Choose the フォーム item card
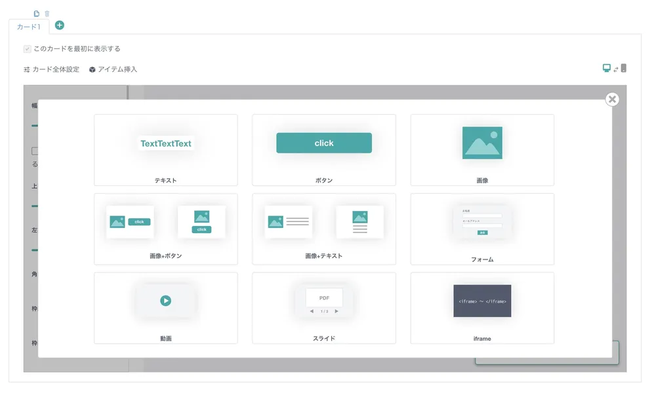 (x=482, y=229)
